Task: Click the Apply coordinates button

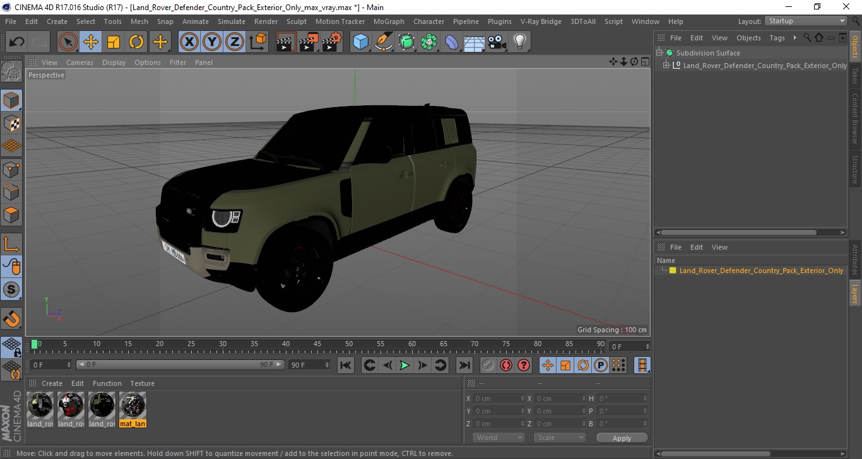Action: (x=622, y=438)
